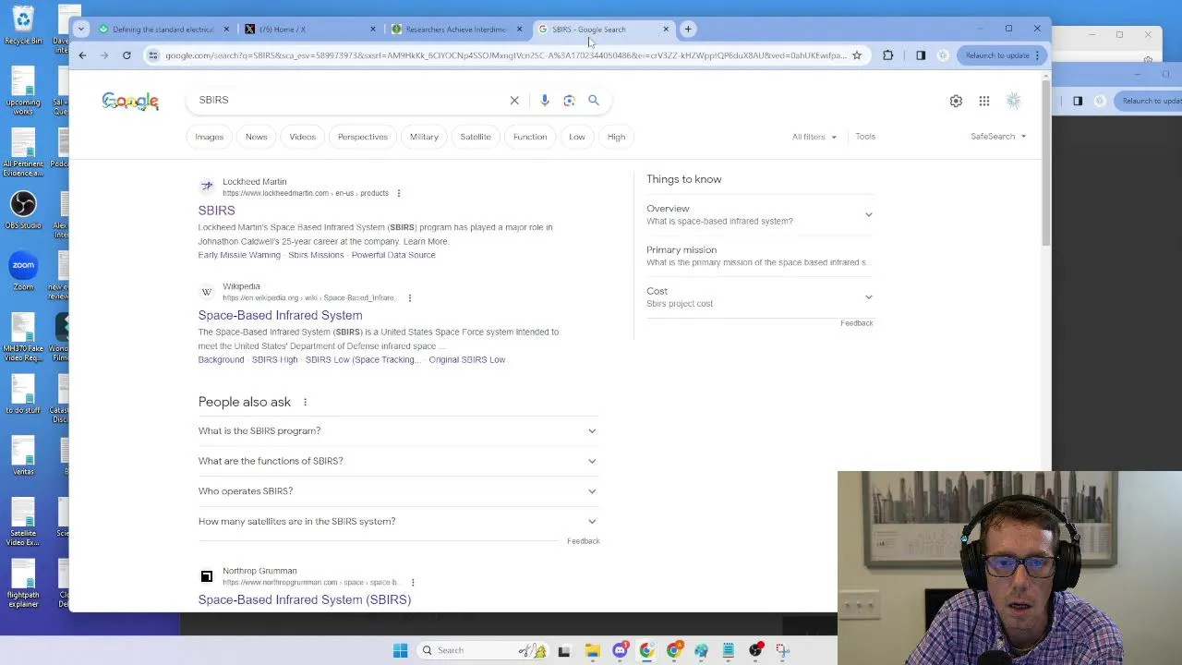Click Feedback under Things to know
The height and width of the screenshot is (665, 1182).
pyautogui.click(x=856, y=323)
